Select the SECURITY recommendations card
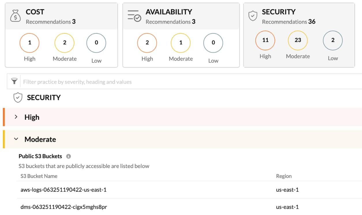The image size is (362, 215). click(299, 35)
